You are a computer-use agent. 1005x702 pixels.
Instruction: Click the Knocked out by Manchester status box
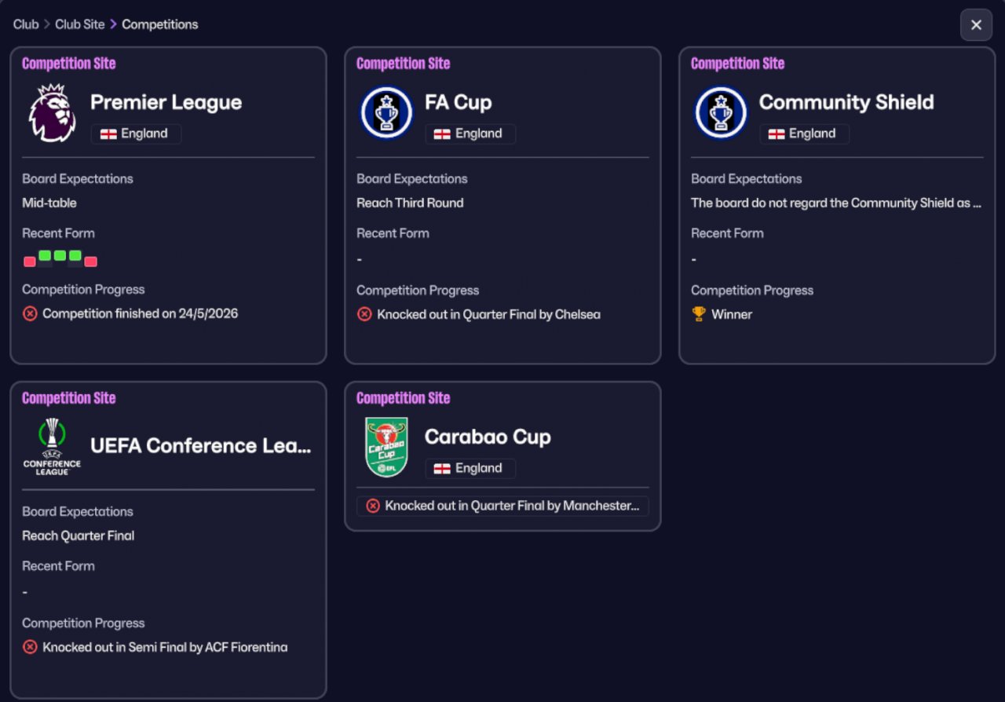tap(502, 506)
